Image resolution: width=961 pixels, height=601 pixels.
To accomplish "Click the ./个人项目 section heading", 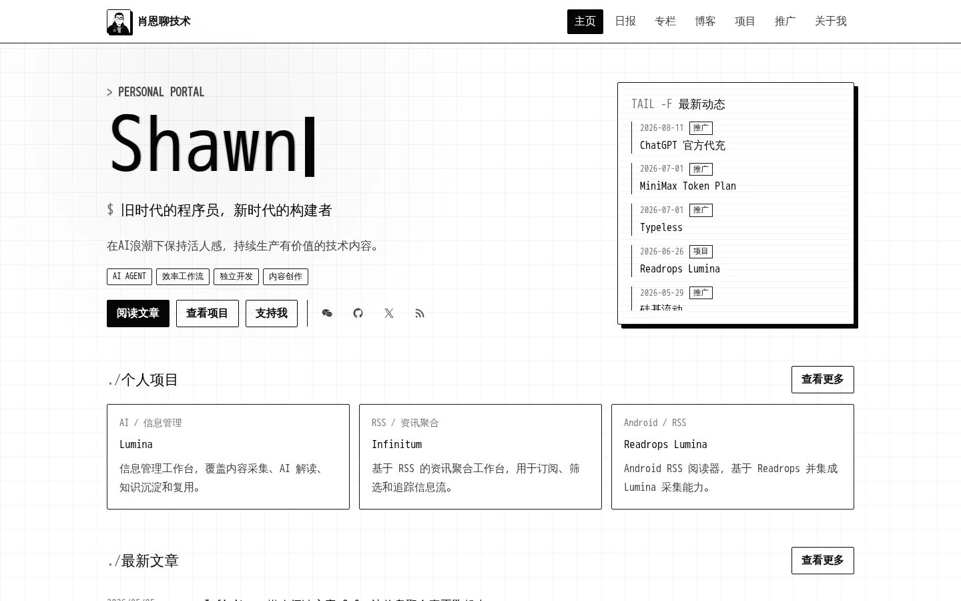I will click(143, 380).
